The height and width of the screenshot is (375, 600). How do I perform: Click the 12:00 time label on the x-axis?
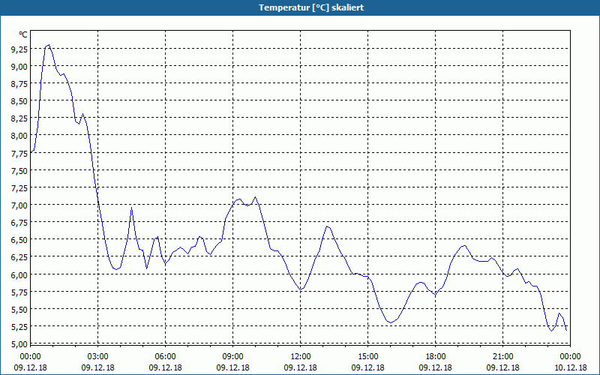coord(301,357)
